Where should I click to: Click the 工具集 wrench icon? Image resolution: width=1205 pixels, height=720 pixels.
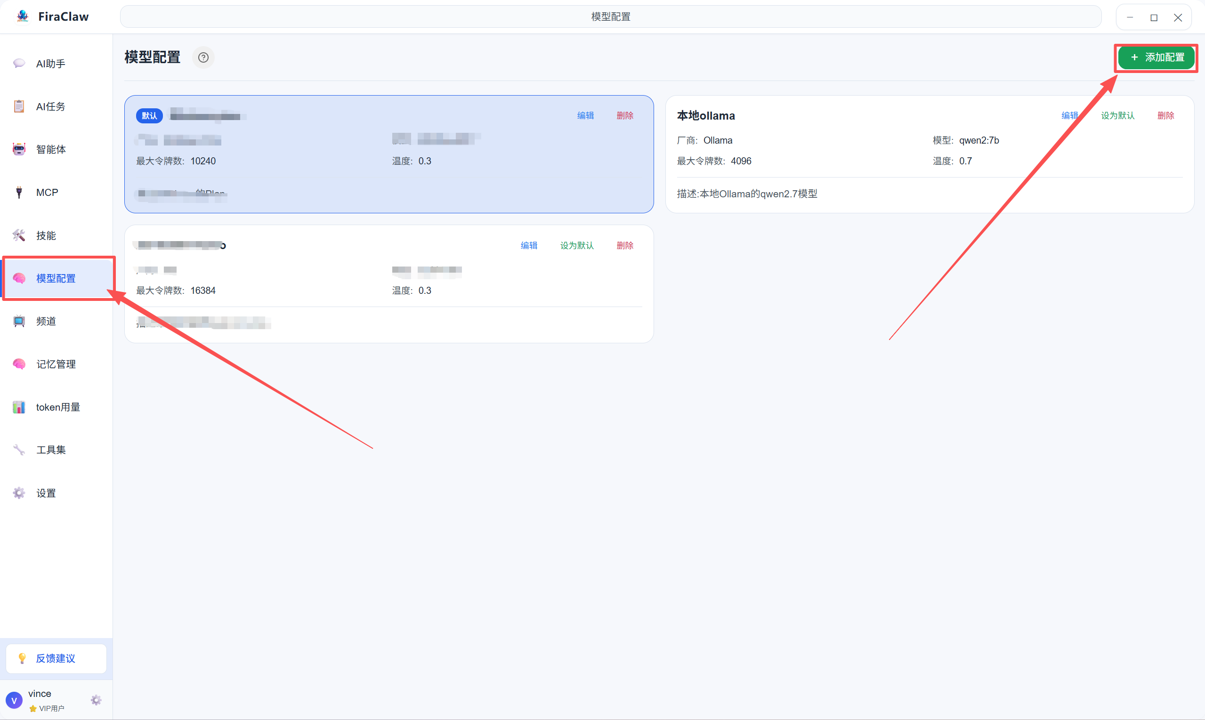pyautogui.click(x=19, y=450)
